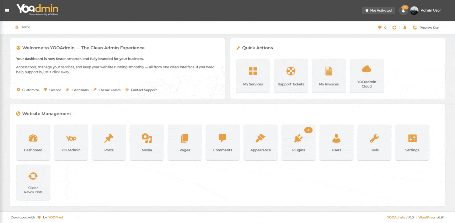
Task: Open the Theme Colors link
Action: [x=107, y=90]
